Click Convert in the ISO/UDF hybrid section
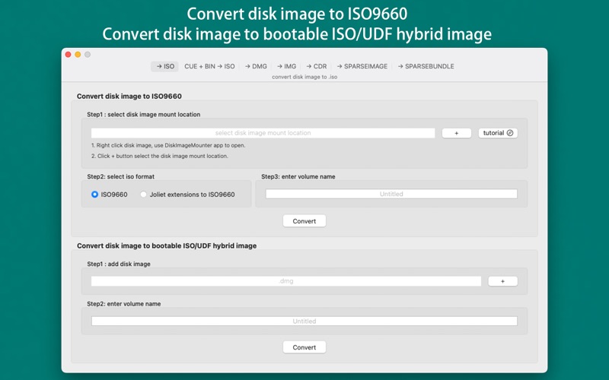 (x=304, y=347)
